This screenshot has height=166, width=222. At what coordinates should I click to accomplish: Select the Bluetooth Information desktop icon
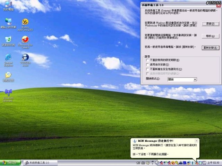[x=8, y=95]
